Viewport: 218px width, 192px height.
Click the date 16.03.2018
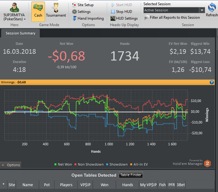(x=19, y=52)
